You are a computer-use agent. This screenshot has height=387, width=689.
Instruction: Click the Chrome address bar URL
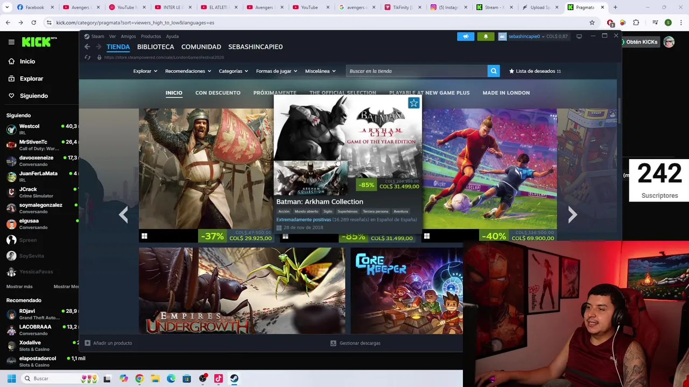coord(135,23)
